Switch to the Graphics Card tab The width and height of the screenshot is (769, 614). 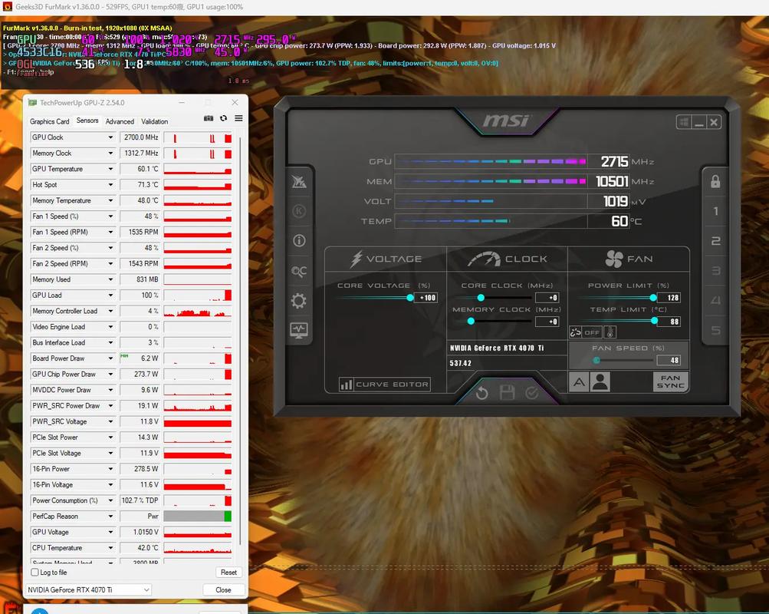click(x=50, y=121)
